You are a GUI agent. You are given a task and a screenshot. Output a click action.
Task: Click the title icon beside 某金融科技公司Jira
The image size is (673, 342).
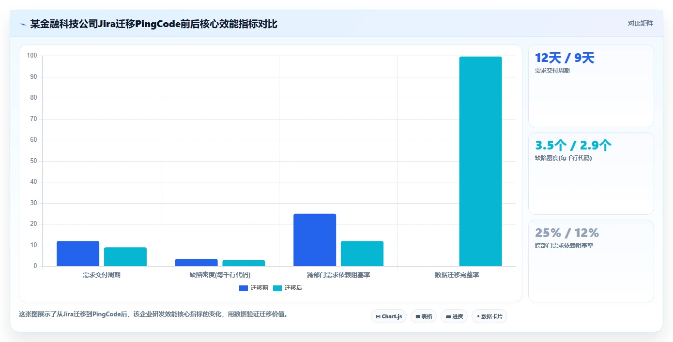(23, 24)
